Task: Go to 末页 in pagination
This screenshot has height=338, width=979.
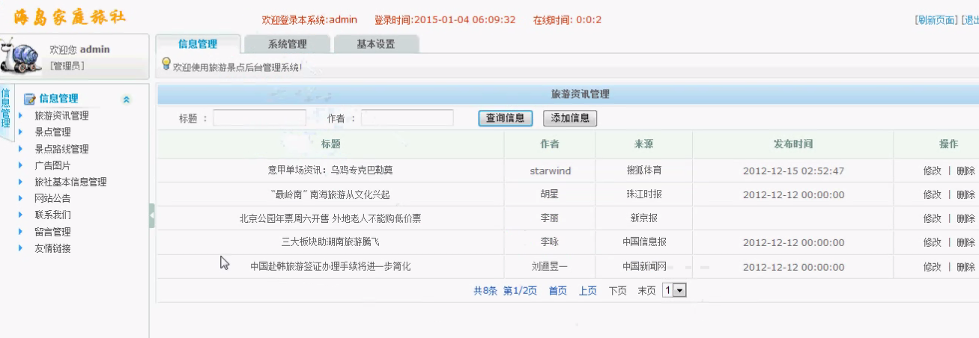Action: (646, 291)
